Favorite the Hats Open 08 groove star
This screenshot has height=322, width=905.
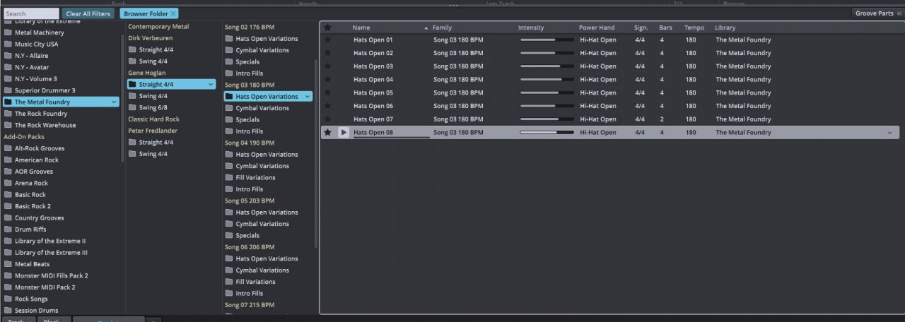pos(327,132)
